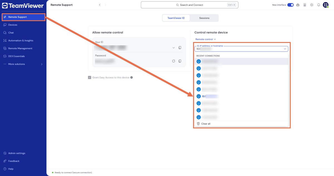Click the TeamViewer logo
Viewport: 334px width, 176px height.
[23, 6]
